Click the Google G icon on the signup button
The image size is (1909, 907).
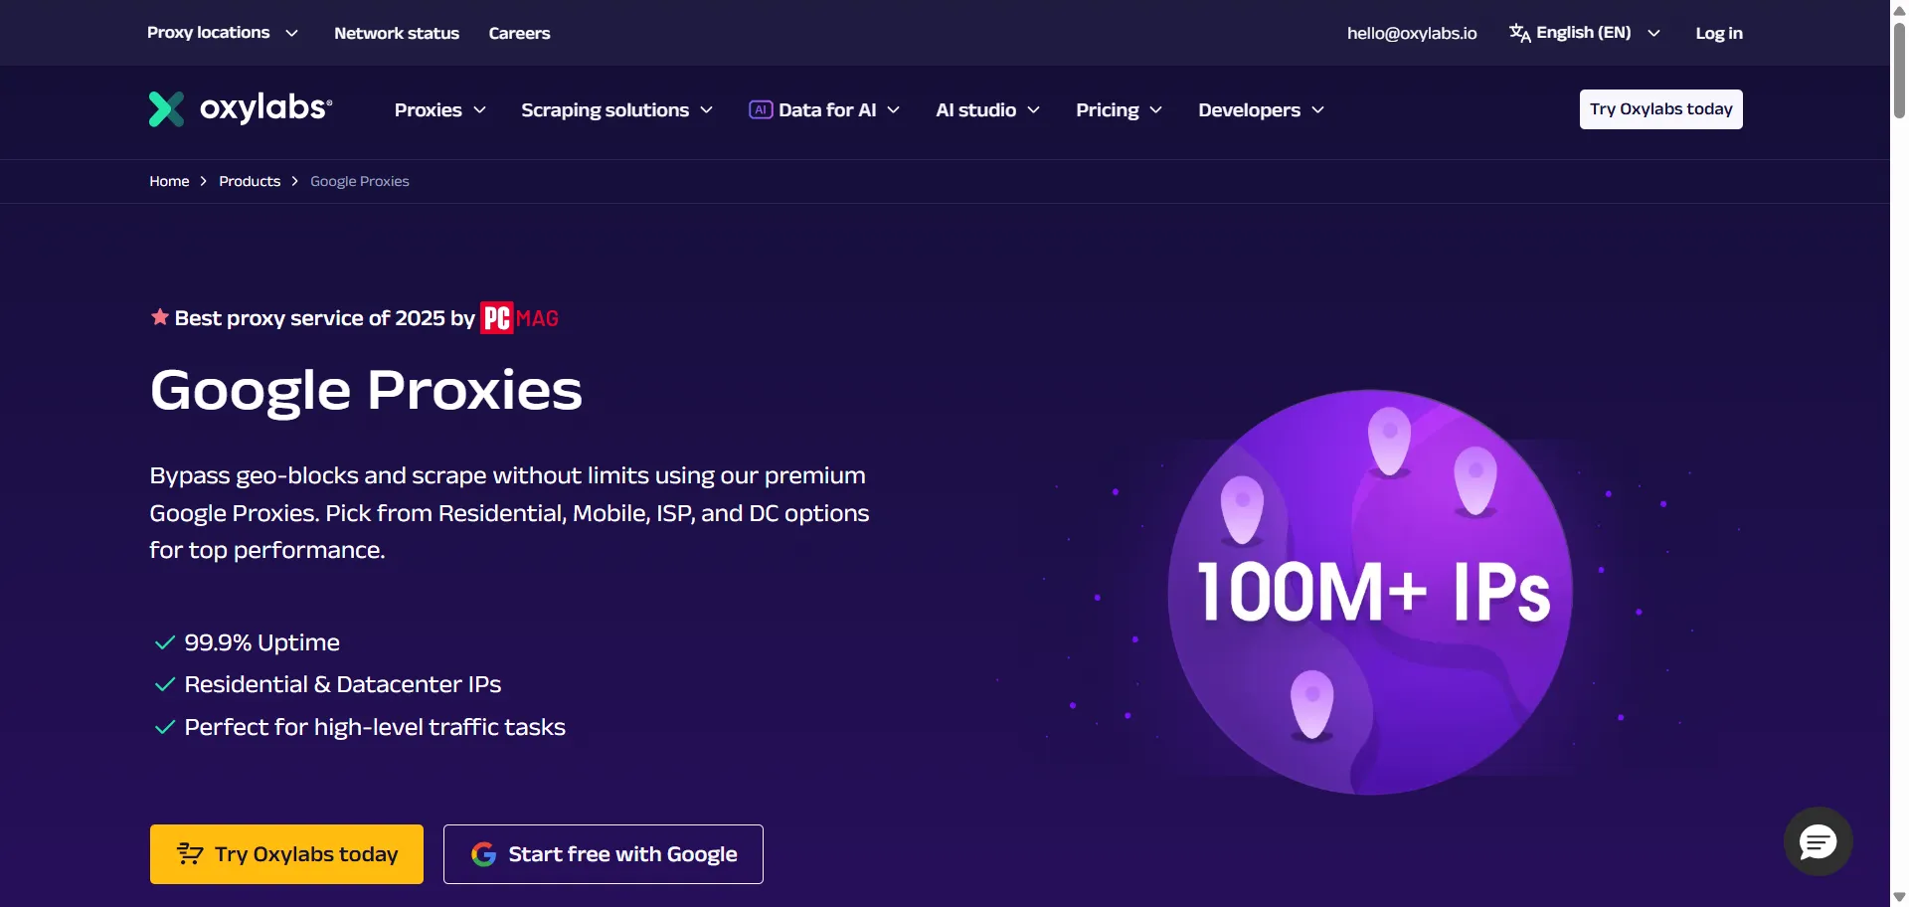click(x=483, y=853)
